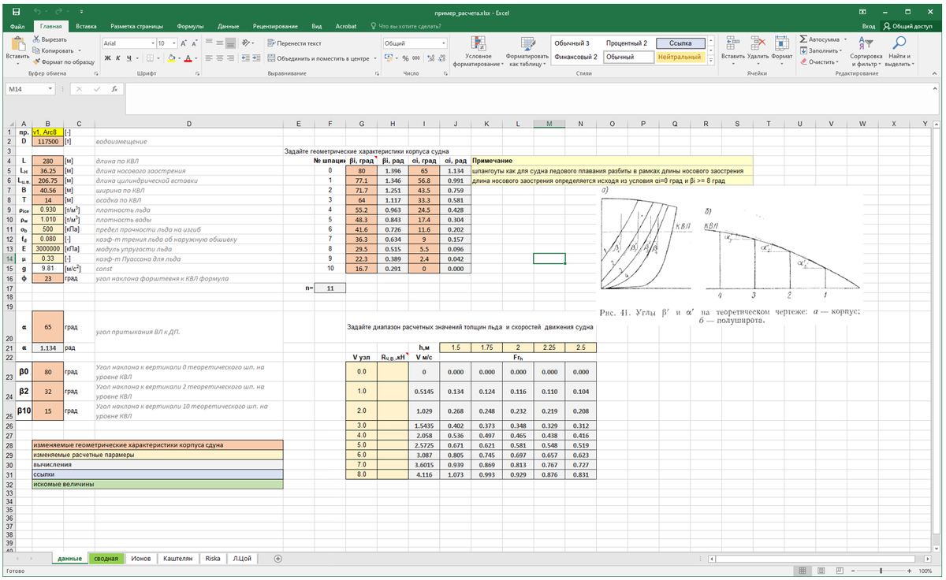This screenshot has height=580, width=946.
Task: Copy selection with Копировать
Action: click(52, 50)
